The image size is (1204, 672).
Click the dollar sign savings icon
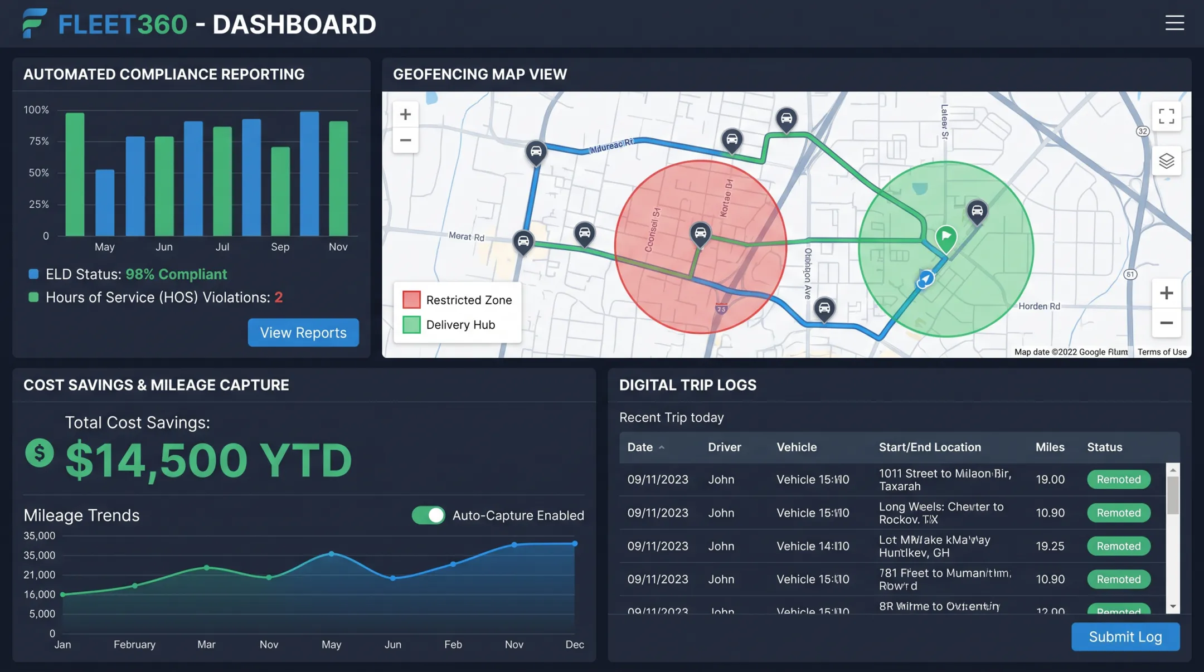coord(39,454)
